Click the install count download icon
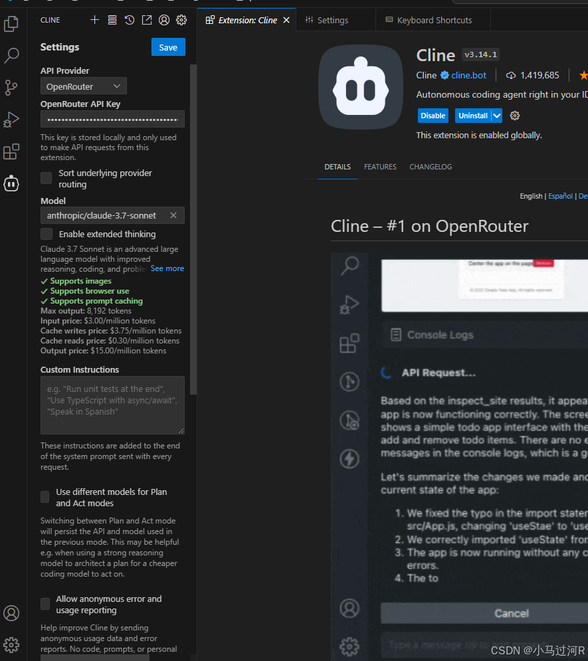Image resolution: width=588 pixels, height=661 pixels. [511, 76]
